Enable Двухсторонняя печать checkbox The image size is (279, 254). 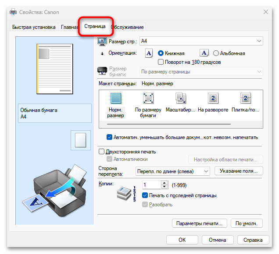click(102, 152)
